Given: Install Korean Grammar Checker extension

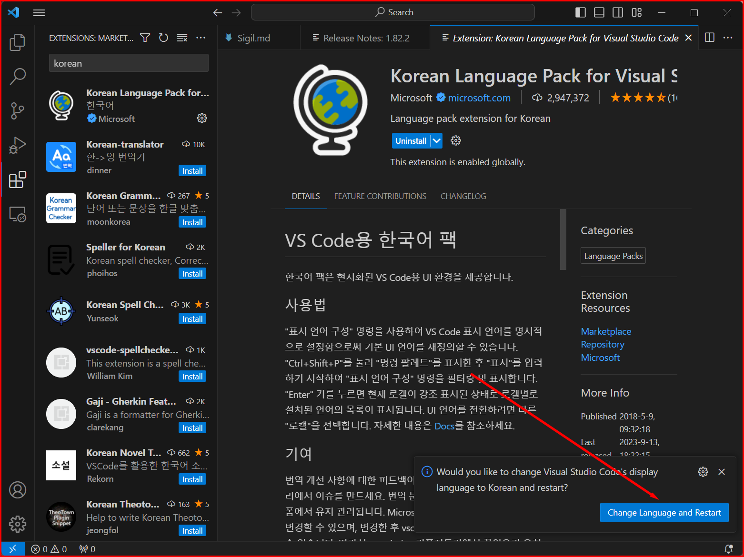Looking at the screenshot, I should pos(192,222).
